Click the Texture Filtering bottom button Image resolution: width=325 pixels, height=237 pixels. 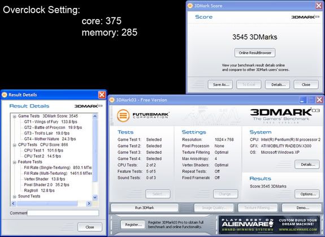pos(258,208)
